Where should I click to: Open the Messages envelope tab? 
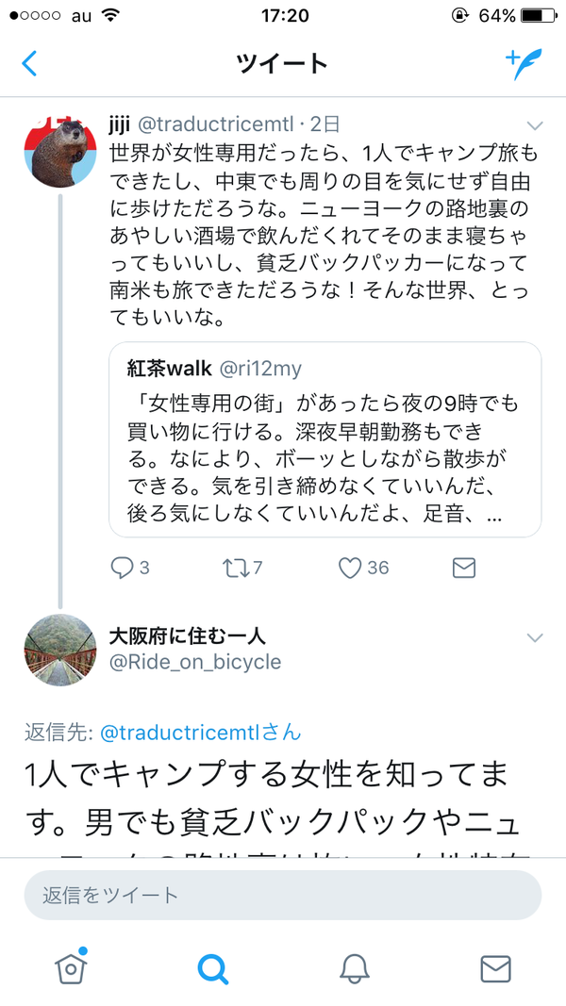[495, 968]
